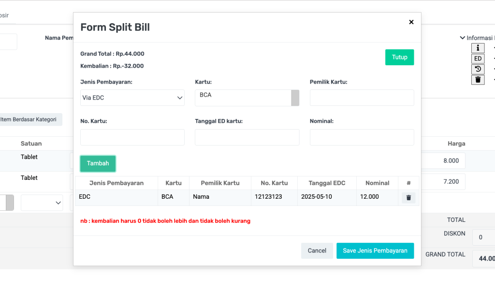Viewport: 495px width, 293px height.
Task: Cancel the split bill form
Action: pyautogui.click(x=317, y=250)
